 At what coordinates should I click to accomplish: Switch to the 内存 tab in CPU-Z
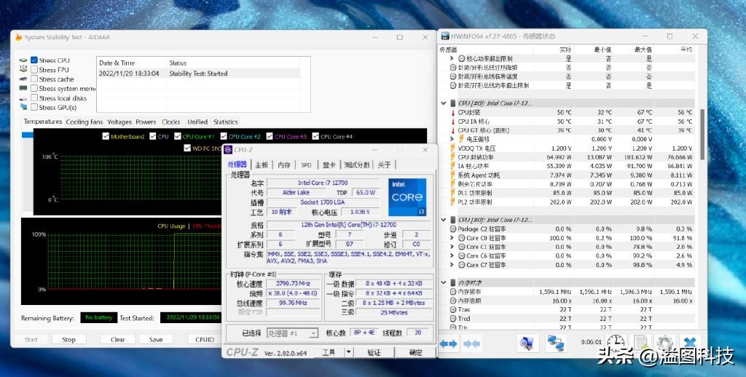click(x=284, y=165)
